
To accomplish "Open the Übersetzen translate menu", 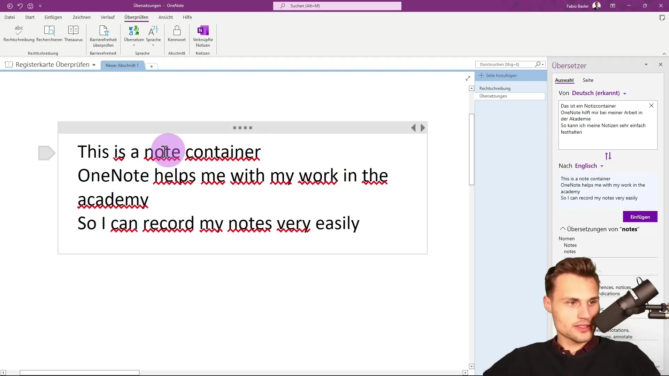I will [x=134, y=36].
